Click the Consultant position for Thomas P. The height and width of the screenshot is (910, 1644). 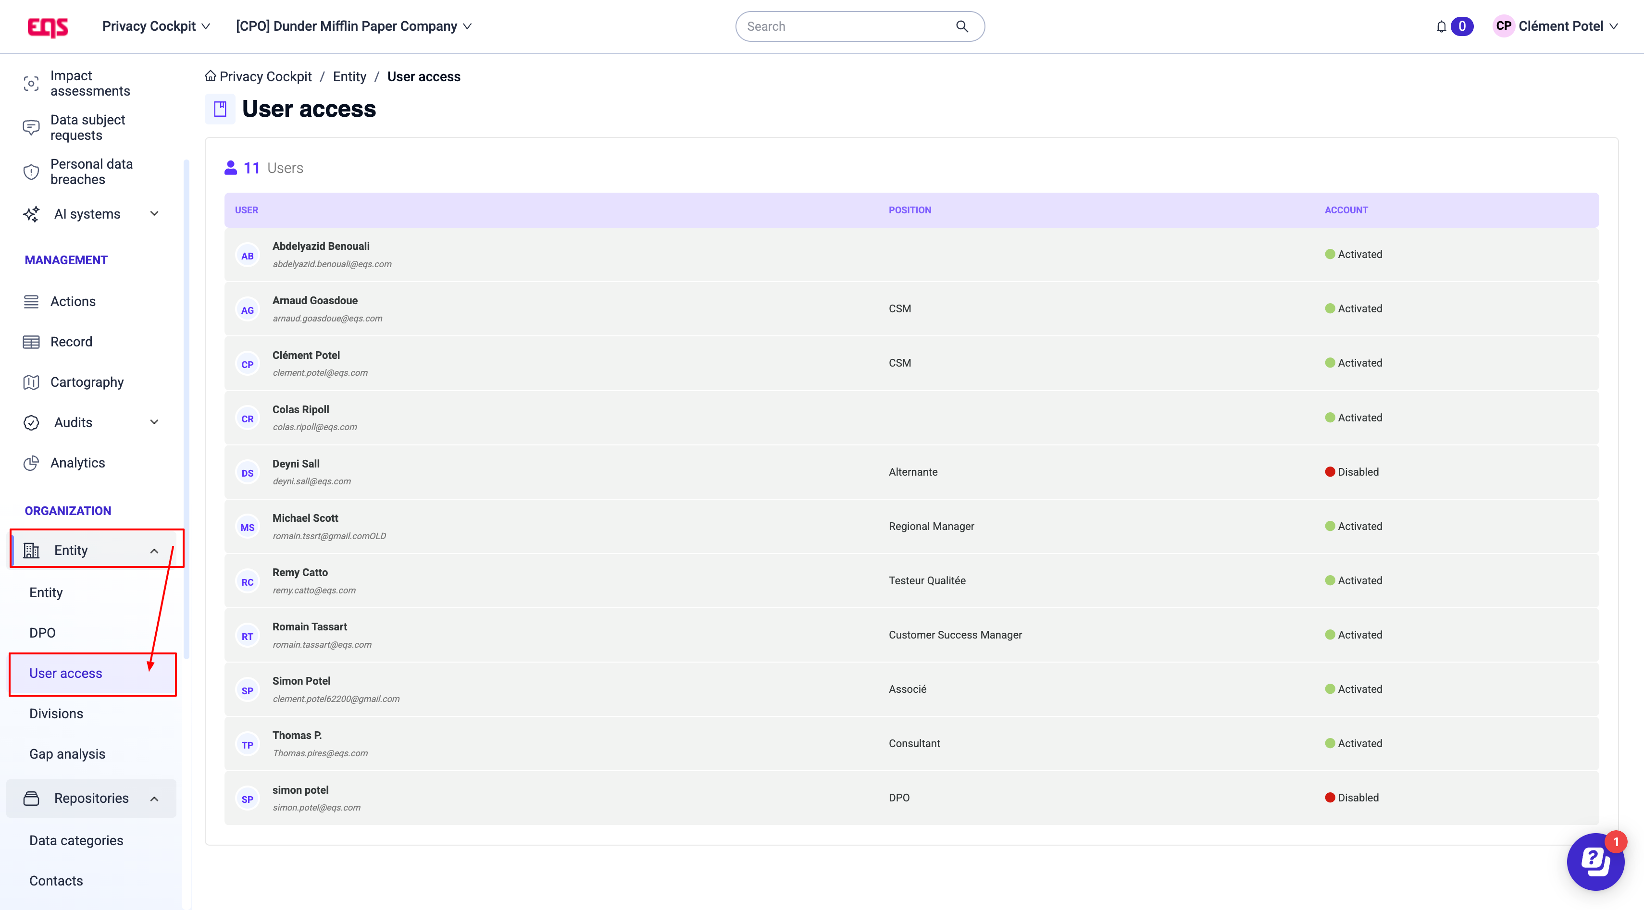[914, 744]
